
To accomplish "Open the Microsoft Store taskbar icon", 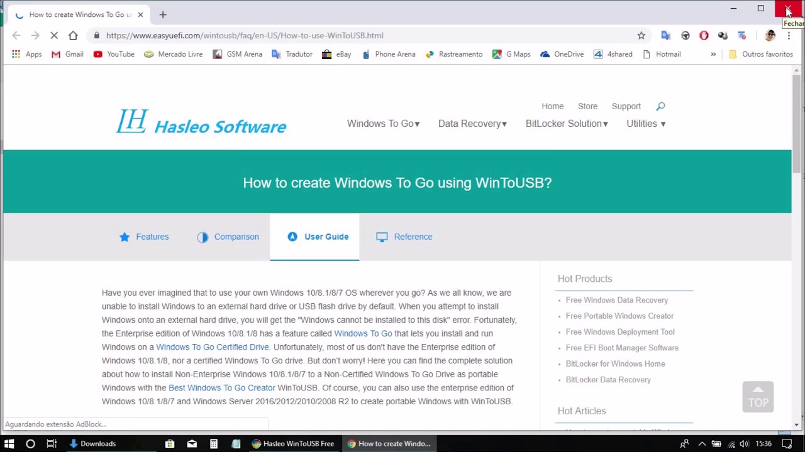I will (x=170, y=444).
